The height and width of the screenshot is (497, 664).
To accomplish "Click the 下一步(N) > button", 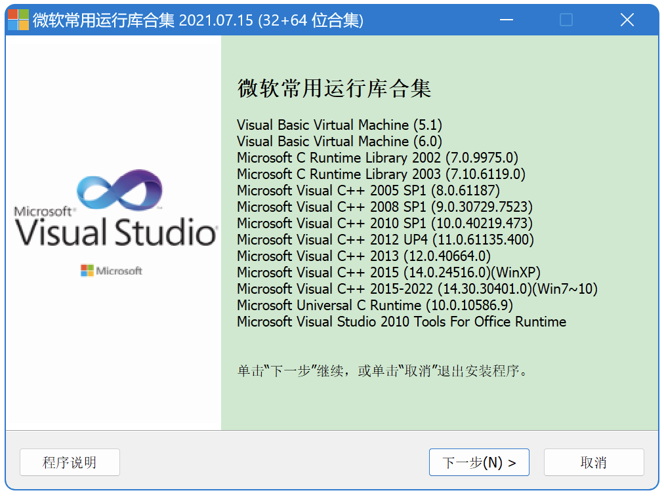I will [479, 462].
